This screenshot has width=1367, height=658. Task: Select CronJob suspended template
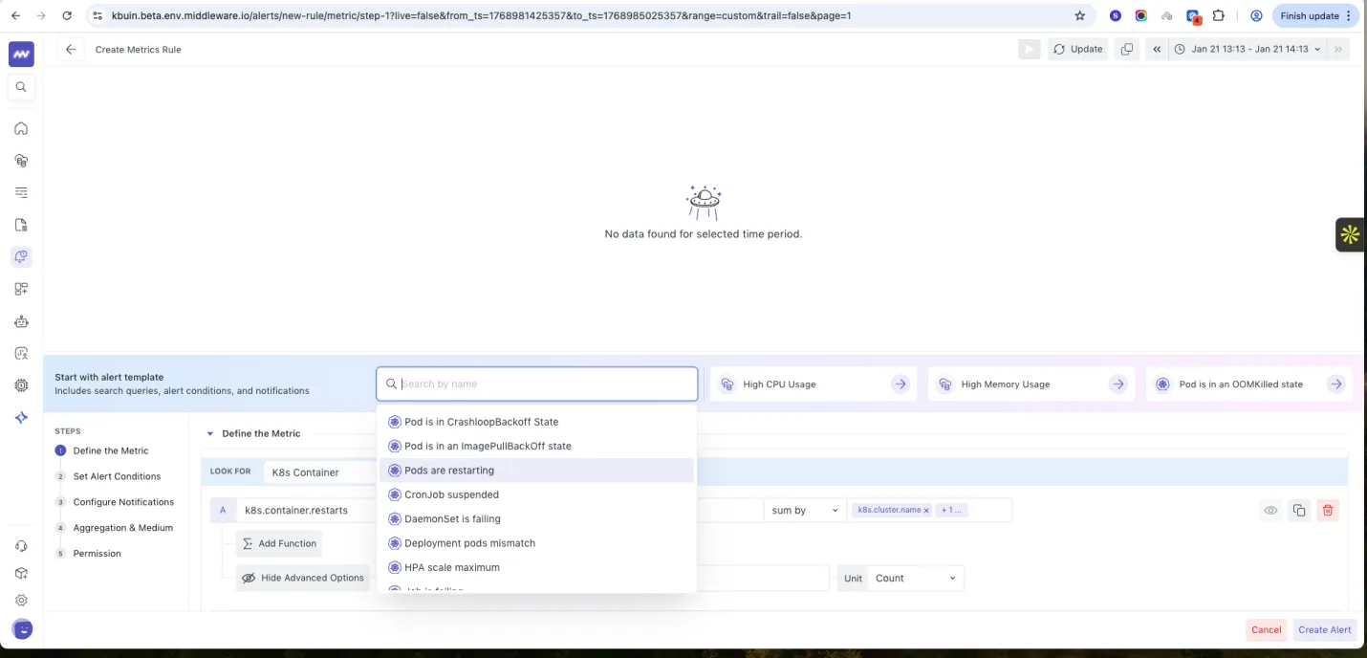pyautogui.click(x=536, y=494)
